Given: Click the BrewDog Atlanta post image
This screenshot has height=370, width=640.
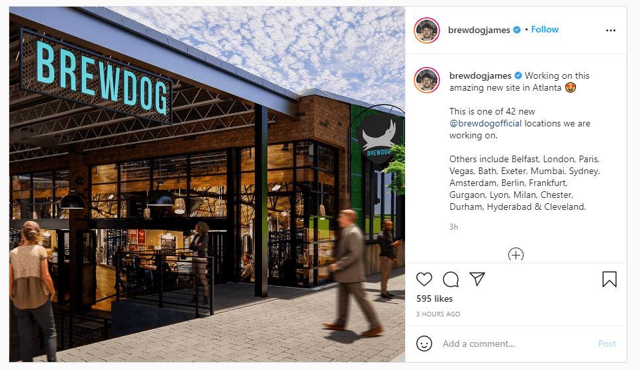Looking at the screenshot, I should [x=207, y=184].
